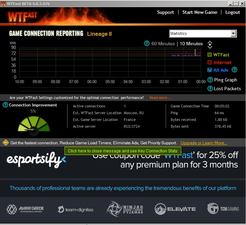Click help icon beside 60 Minutes
The image size is (246, 225).
tap(147, 43)
